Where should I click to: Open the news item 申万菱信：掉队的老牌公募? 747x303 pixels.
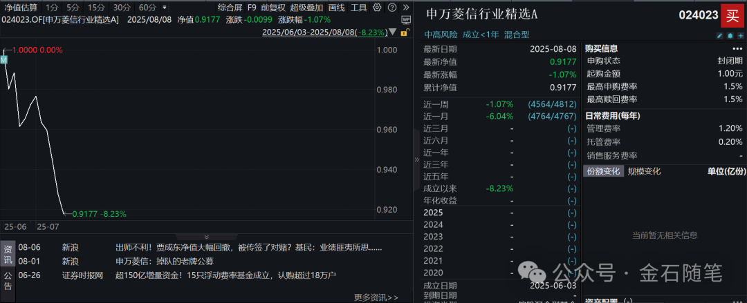pyautogui.click(x=165, y=261)
